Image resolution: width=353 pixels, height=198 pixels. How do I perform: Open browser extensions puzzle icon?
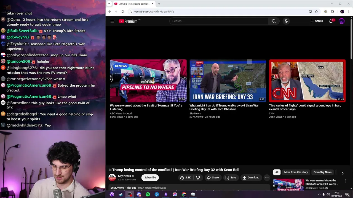332,12
